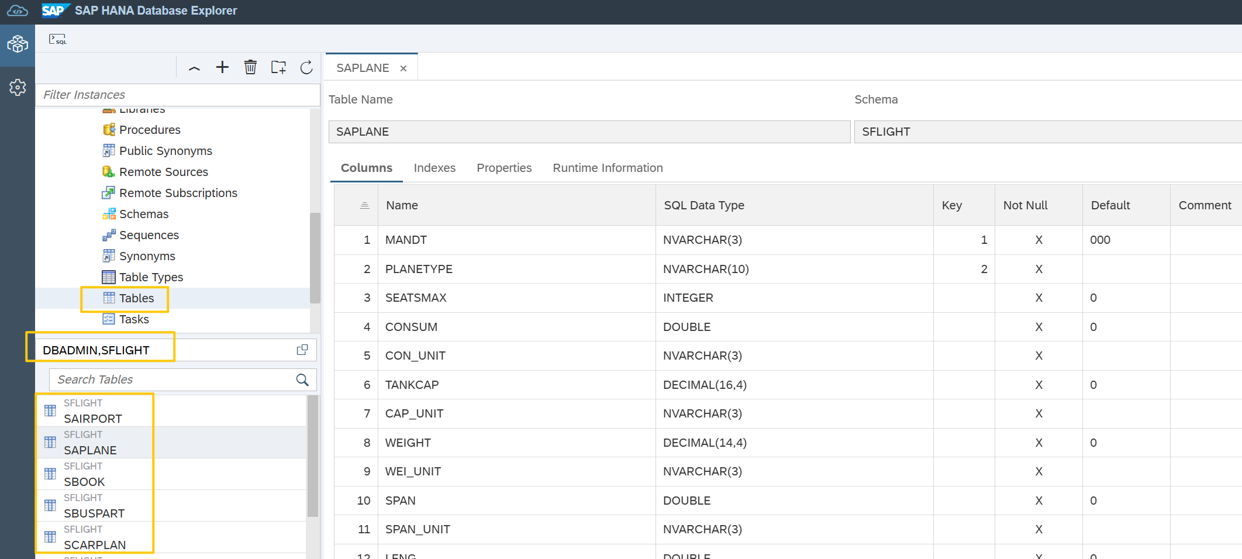Switch to the Indexes tab
The height and width of the screenshot is (559, 1242).
434,168
